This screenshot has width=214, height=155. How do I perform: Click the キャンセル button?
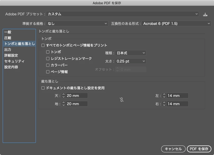[173, 149]
